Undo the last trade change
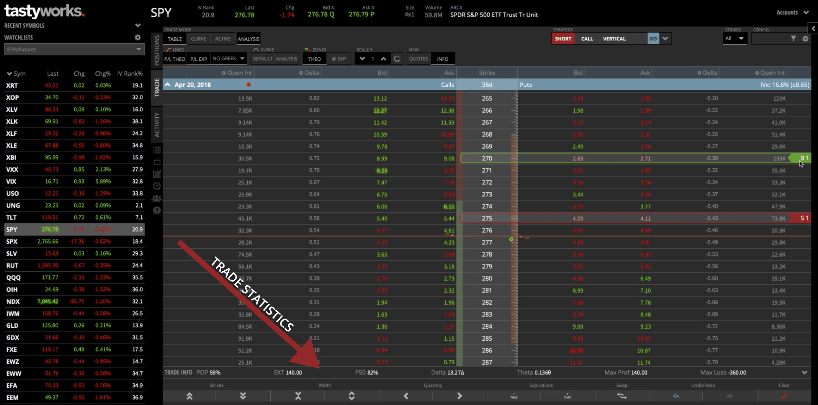 (676, 396)
